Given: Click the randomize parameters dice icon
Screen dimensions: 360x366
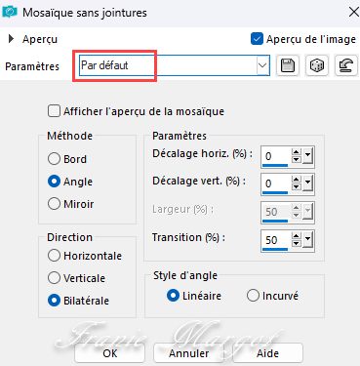Looking at the screenshot, I should (x=317, y=65).
